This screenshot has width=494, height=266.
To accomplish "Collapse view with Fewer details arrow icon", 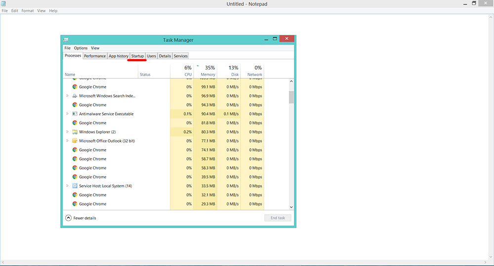I will tap(68, 218).
